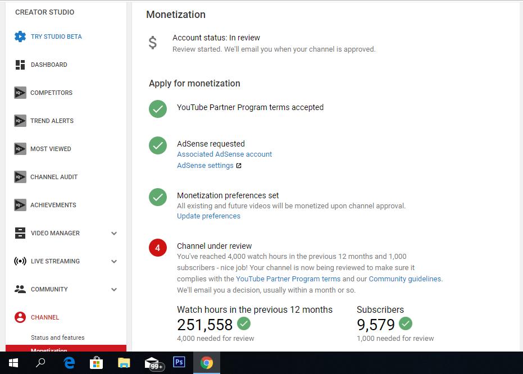
Task: Open Windows search from taskbar
Action: (x=40, y=363)
